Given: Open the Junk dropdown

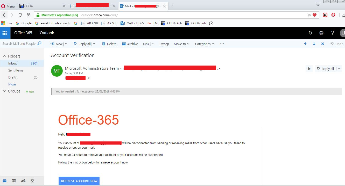Looking at the screenshot, I should click(x=148, y=44).
